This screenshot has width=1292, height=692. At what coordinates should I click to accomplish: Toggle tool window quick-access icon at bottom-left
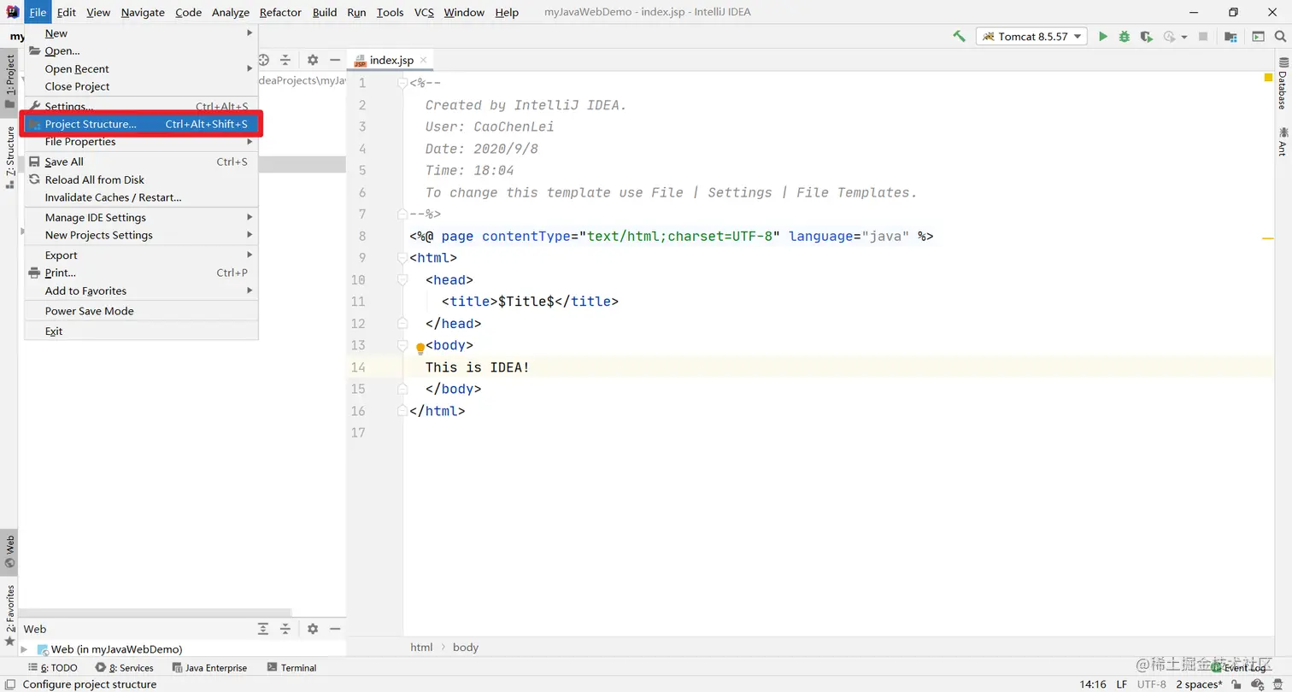(9, 684)
